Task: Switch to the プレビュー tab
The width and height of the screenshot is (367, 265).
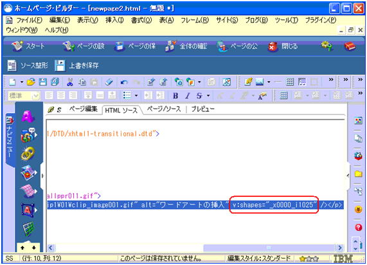Action: tap(202, 109)
